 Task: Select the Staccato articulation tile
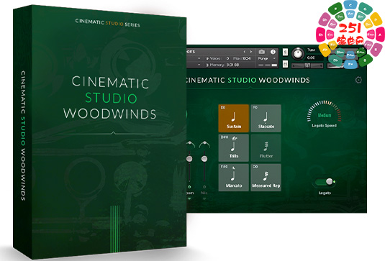coord(266,118)
